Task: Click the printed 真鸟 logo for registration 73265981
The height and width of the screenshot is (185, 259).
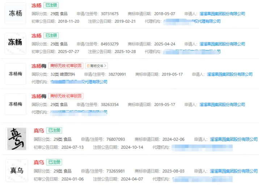Action: coord(17,170)
